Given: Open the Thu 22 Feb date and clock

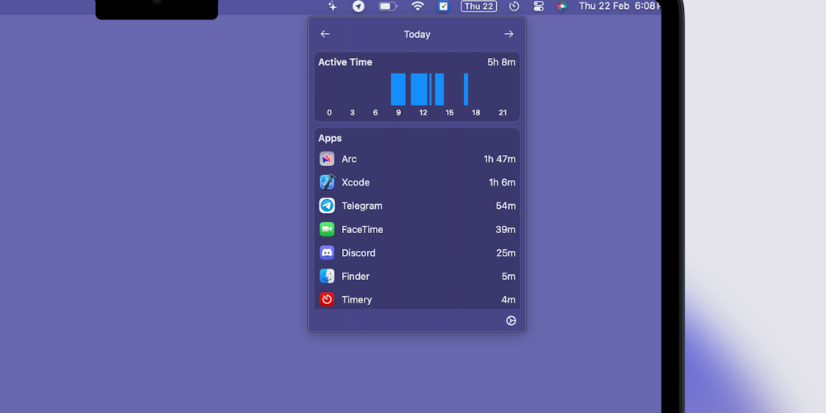Looking at the screenshot, I should coord(619,6).
